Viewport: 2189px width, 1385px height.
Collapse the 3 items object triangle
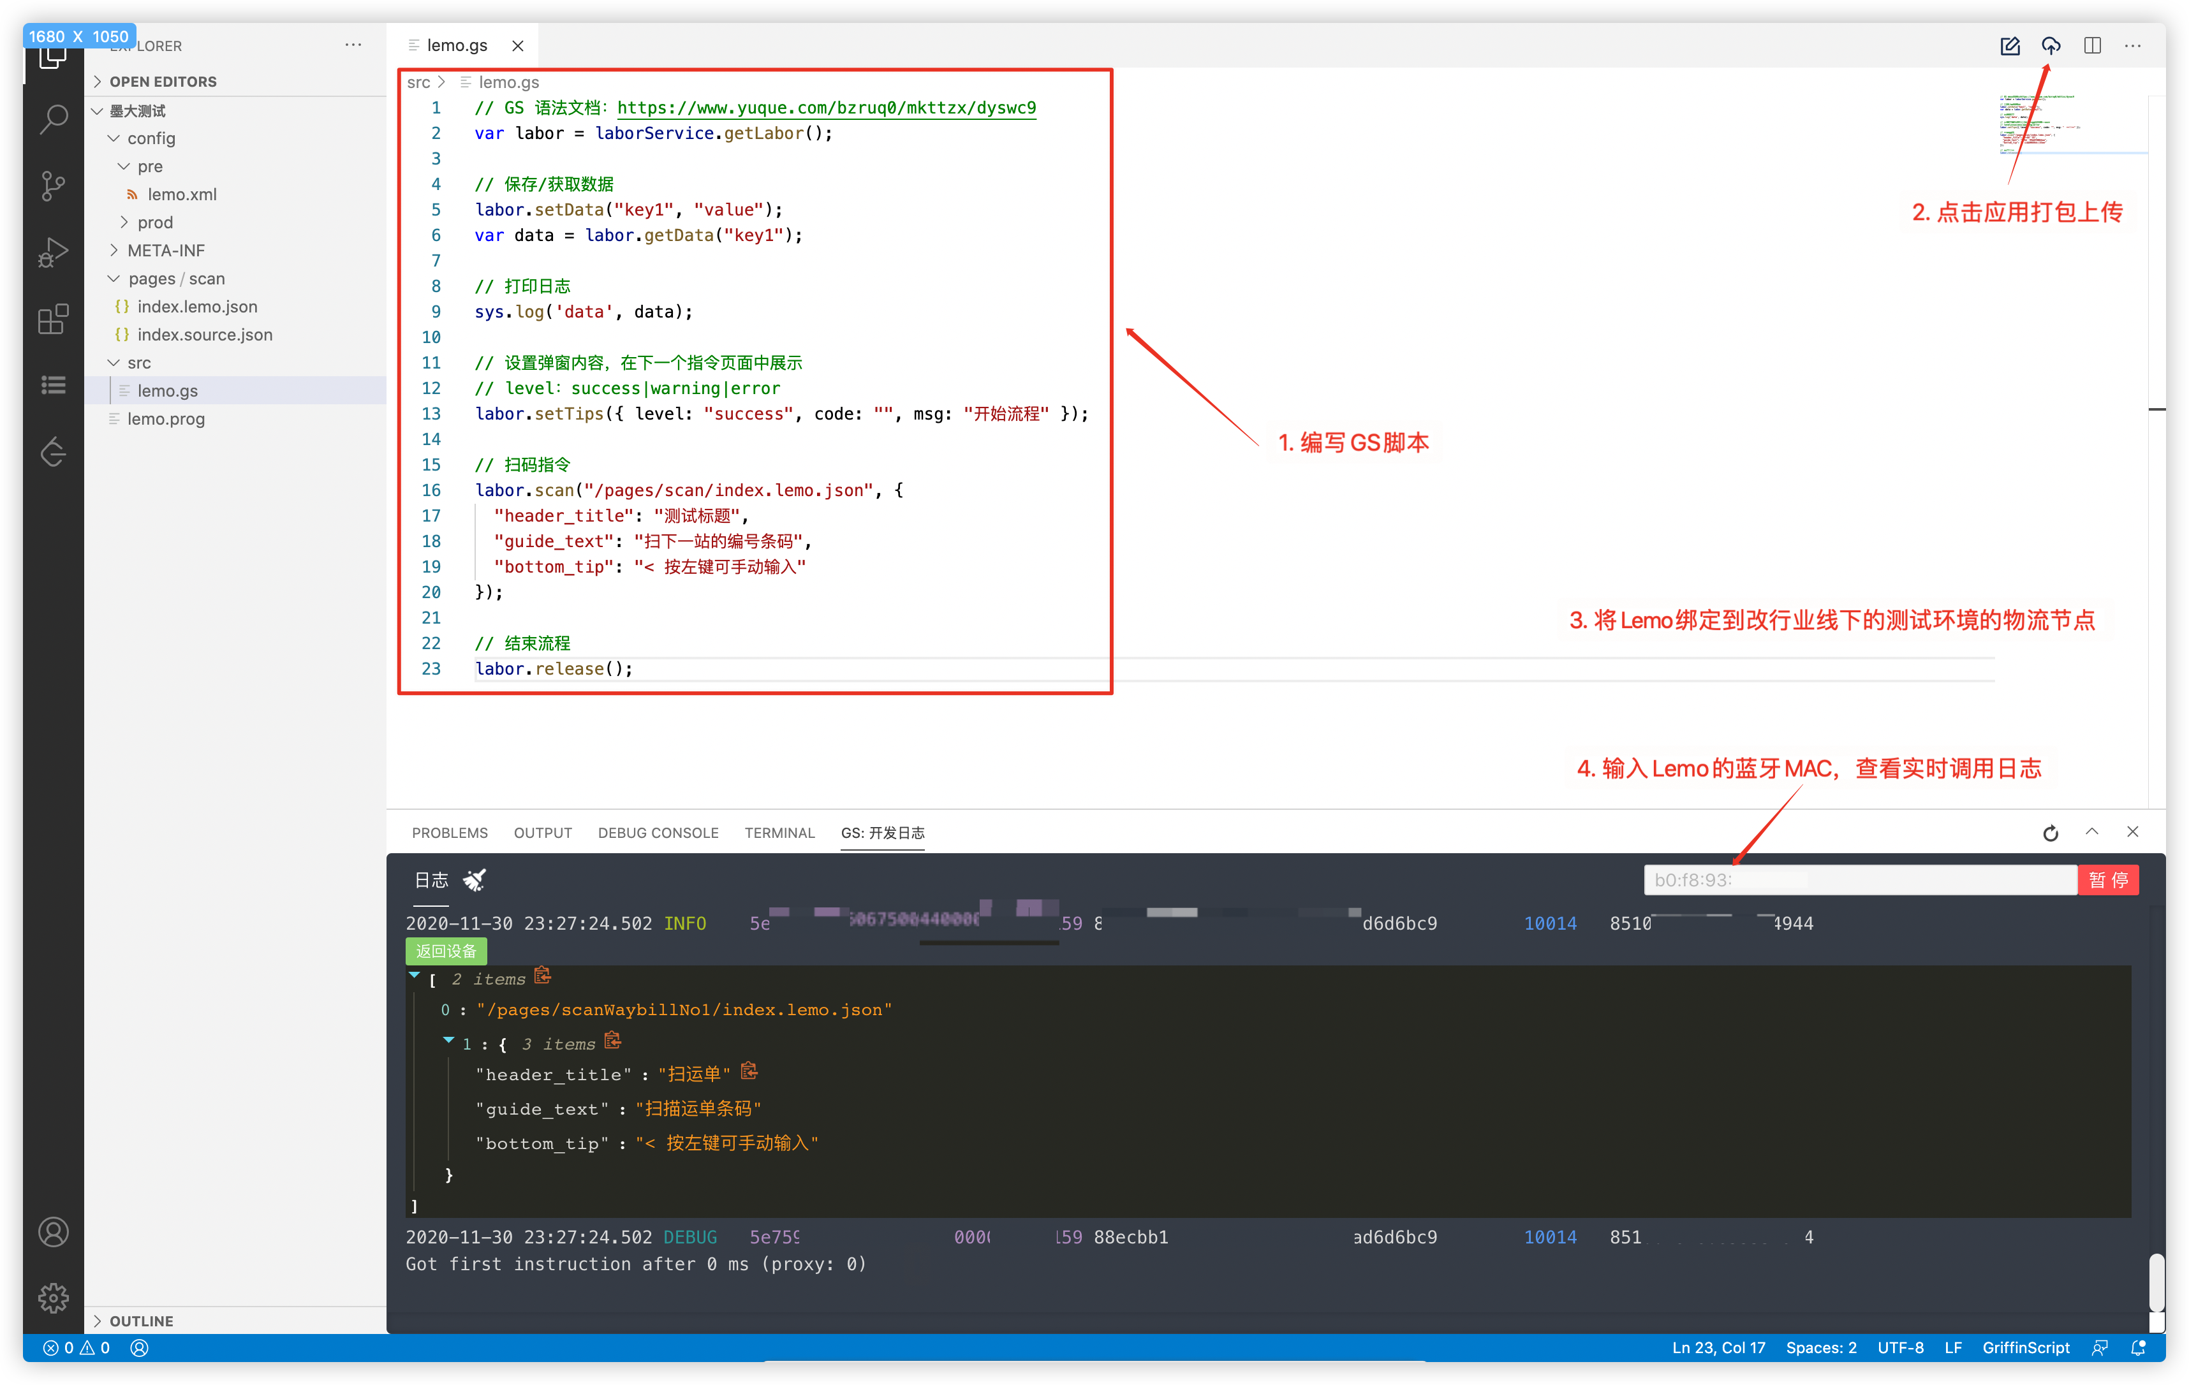448,1041
